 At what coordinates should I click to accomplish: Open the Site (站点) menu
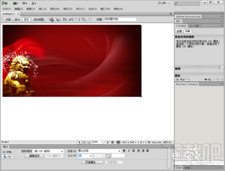click(93, 9)
